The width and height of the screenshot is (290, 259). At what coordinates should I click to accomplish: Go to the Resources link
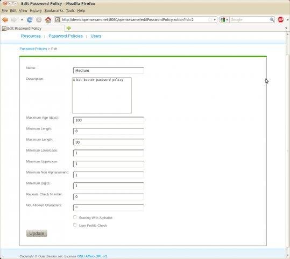(x=31, y=36)
